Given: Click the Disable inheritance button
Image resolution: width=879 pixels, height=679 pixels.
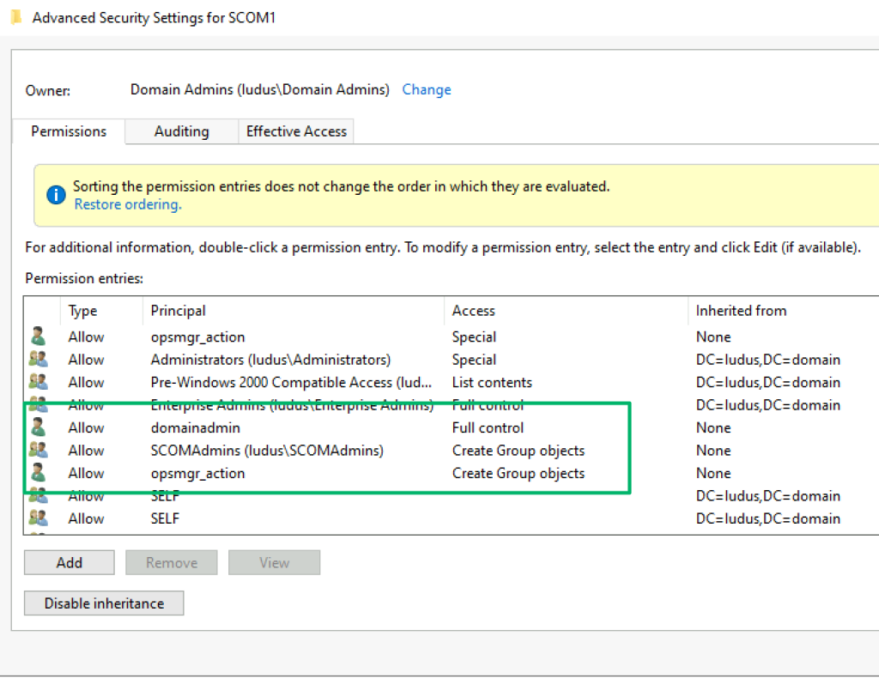Looking at the screenshot, I should 104,603.
